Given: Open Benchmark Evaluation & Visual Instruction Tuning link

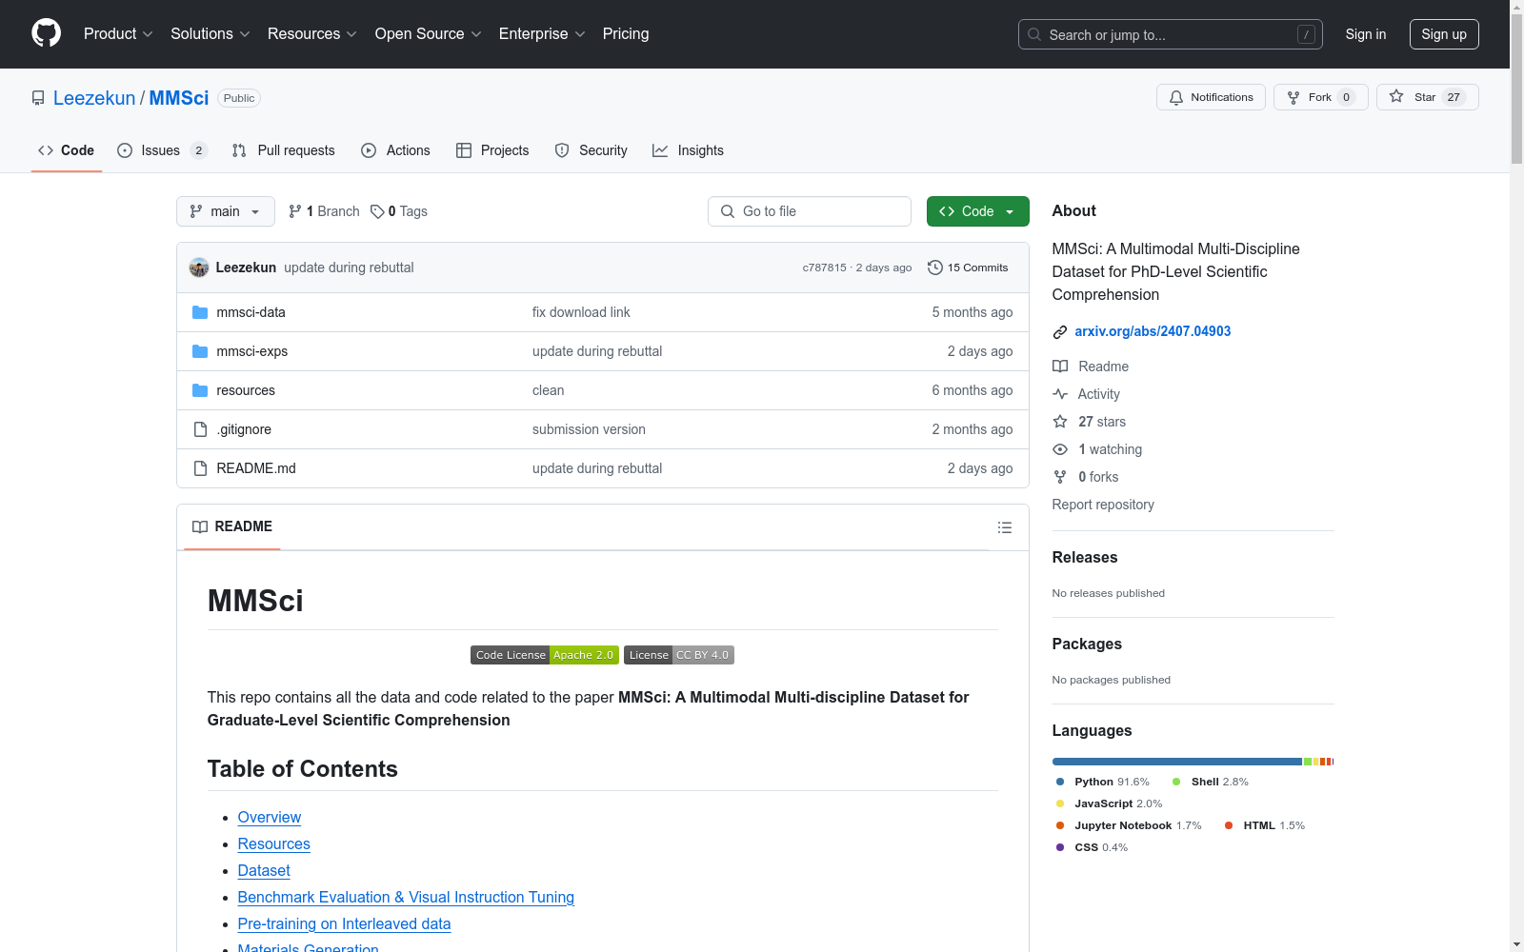Looking at the screenshot, I should click(406, 897).
